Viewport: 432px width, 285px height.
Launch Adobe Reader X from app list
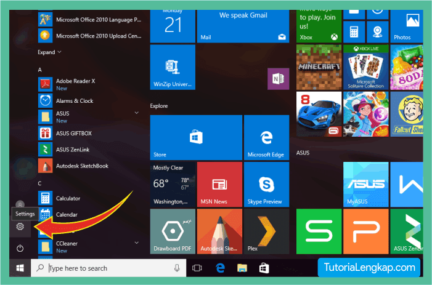click(90, 84)
